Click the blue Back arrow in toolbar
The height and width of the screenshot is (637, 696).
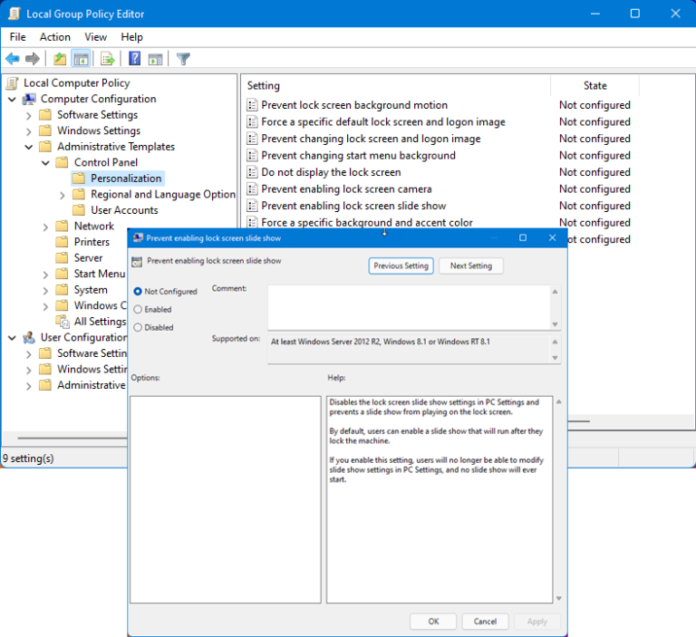tap(13, 59)
